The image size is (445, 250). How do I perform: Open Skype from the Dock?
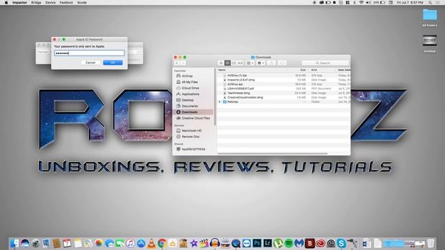[341, 243]
